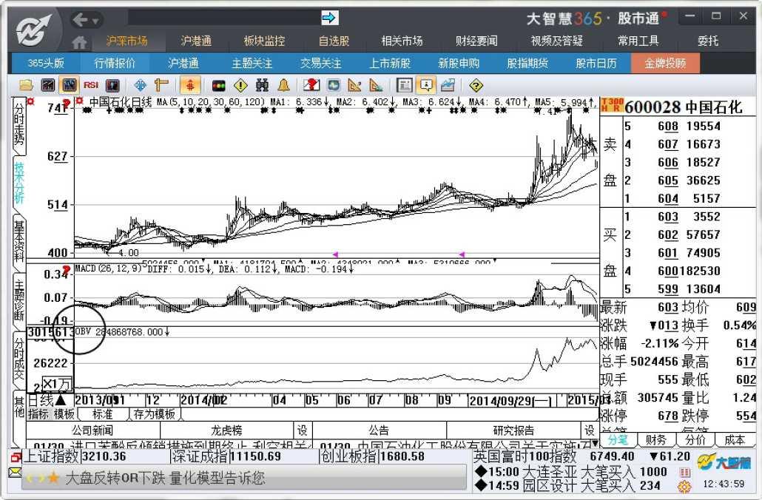The height and width of the screenshot is (500, 762).
Task: Click the binoculars search icon
Action: coord(262,86)
